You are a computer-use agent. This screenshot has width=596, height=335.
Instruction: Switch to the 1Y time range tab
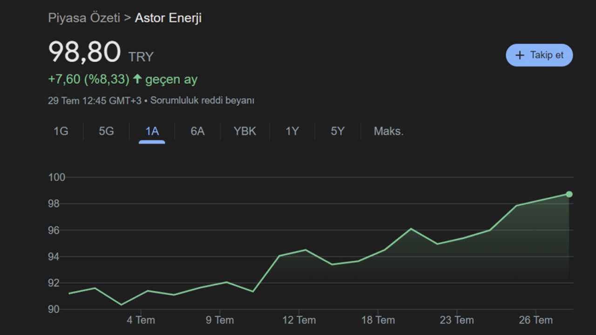point(292,131)
